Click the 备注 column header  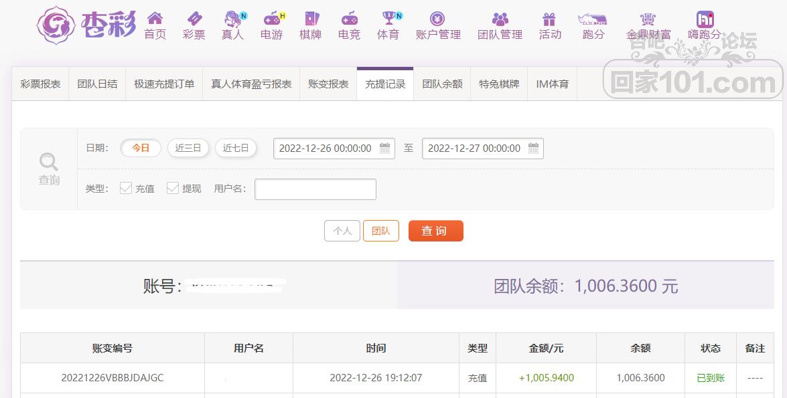coord(755,348)
